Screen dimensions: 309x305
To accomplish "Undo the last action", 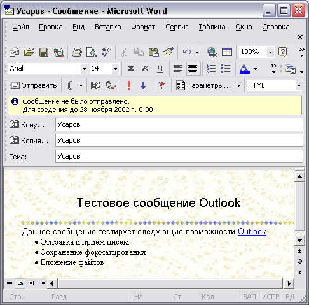I will 187,52.
